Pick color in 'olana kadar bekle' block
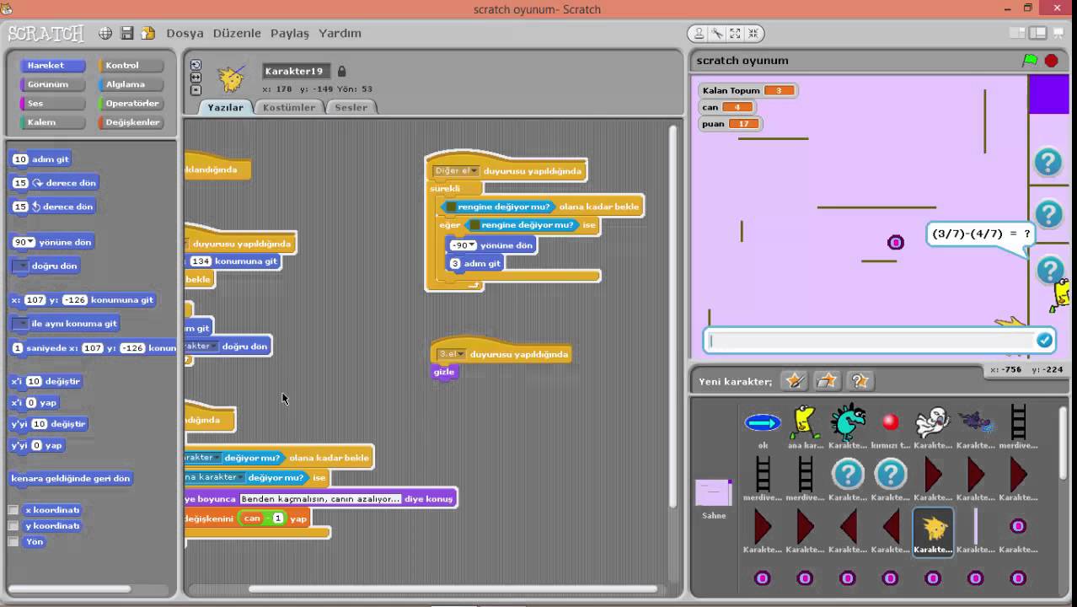The height and width of the screenshot is (607, 1077). (x=451, y=207)
